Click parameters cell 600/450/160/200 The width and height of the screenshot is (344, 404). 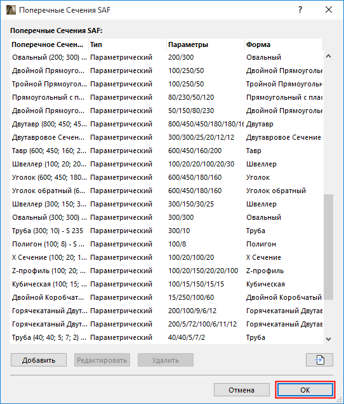point(195,151)
